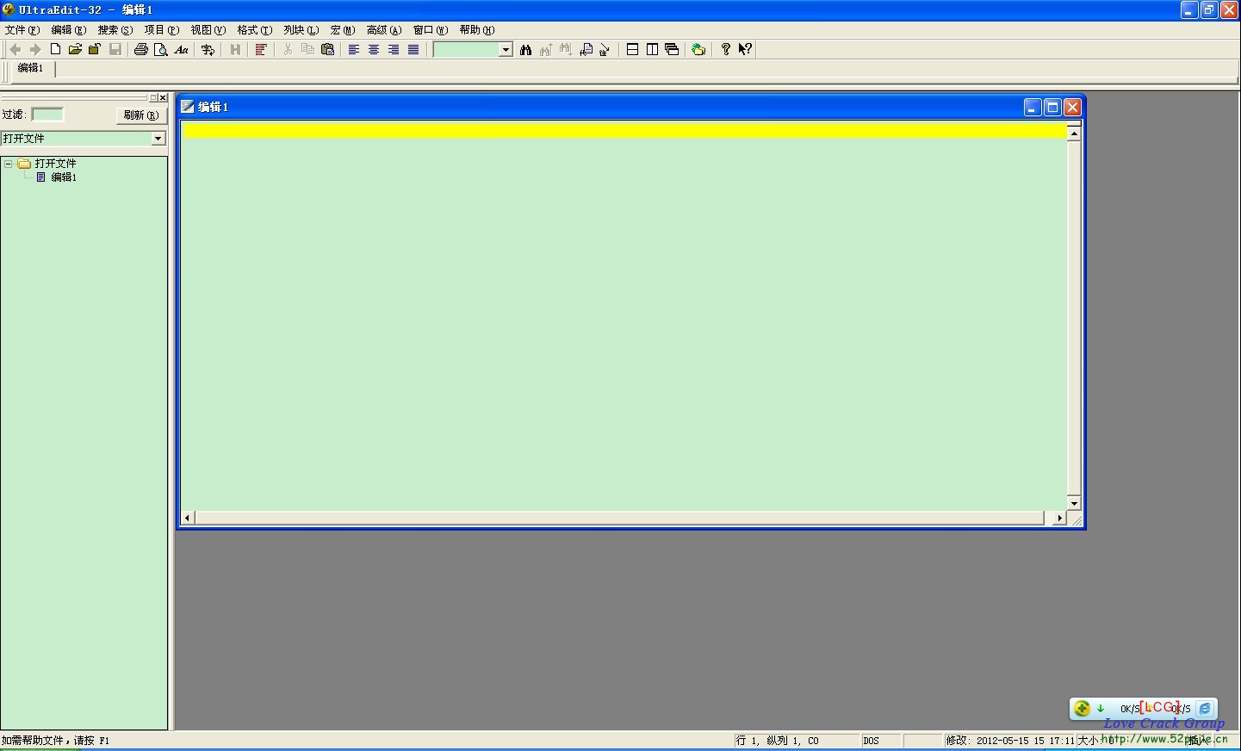
Task: Click the editor vertical scrollbar down arrow
Action: coord(1073,503)
